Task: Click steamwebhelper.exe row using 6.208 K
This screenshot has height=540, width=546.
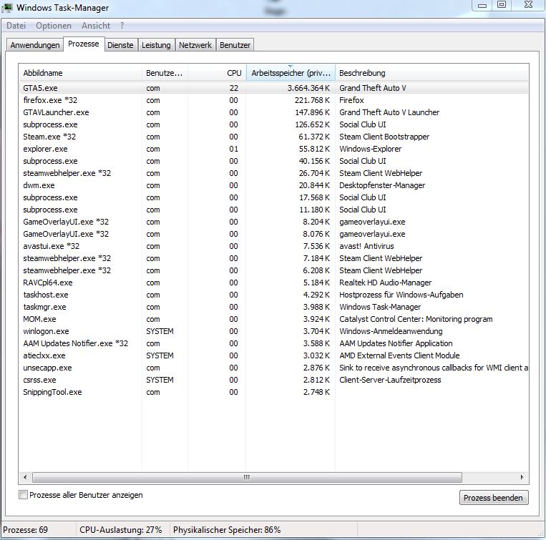Action: click(273, 270)
